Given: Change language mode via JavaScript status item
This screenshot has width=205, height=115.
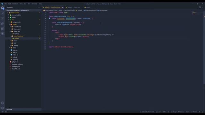Looking at the screenshot, I should point(174,112).
